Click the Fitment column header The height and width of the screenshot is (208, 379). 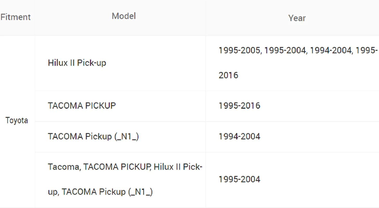16,17
